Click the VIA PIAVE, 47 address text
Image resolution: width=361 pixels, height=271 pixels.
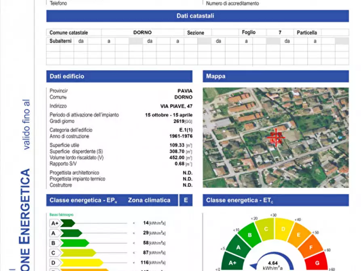(x=176, y=106)
